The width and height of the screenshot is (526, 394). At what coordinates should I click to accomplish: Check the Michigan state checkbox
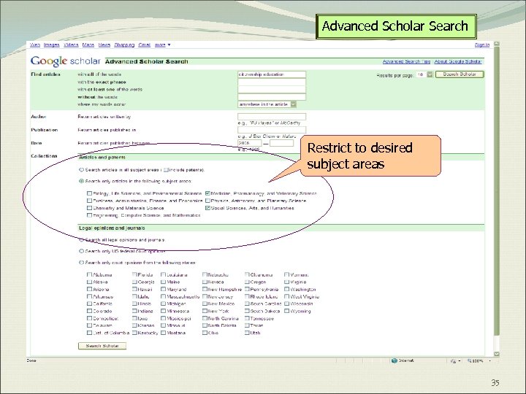click(163, 304)
